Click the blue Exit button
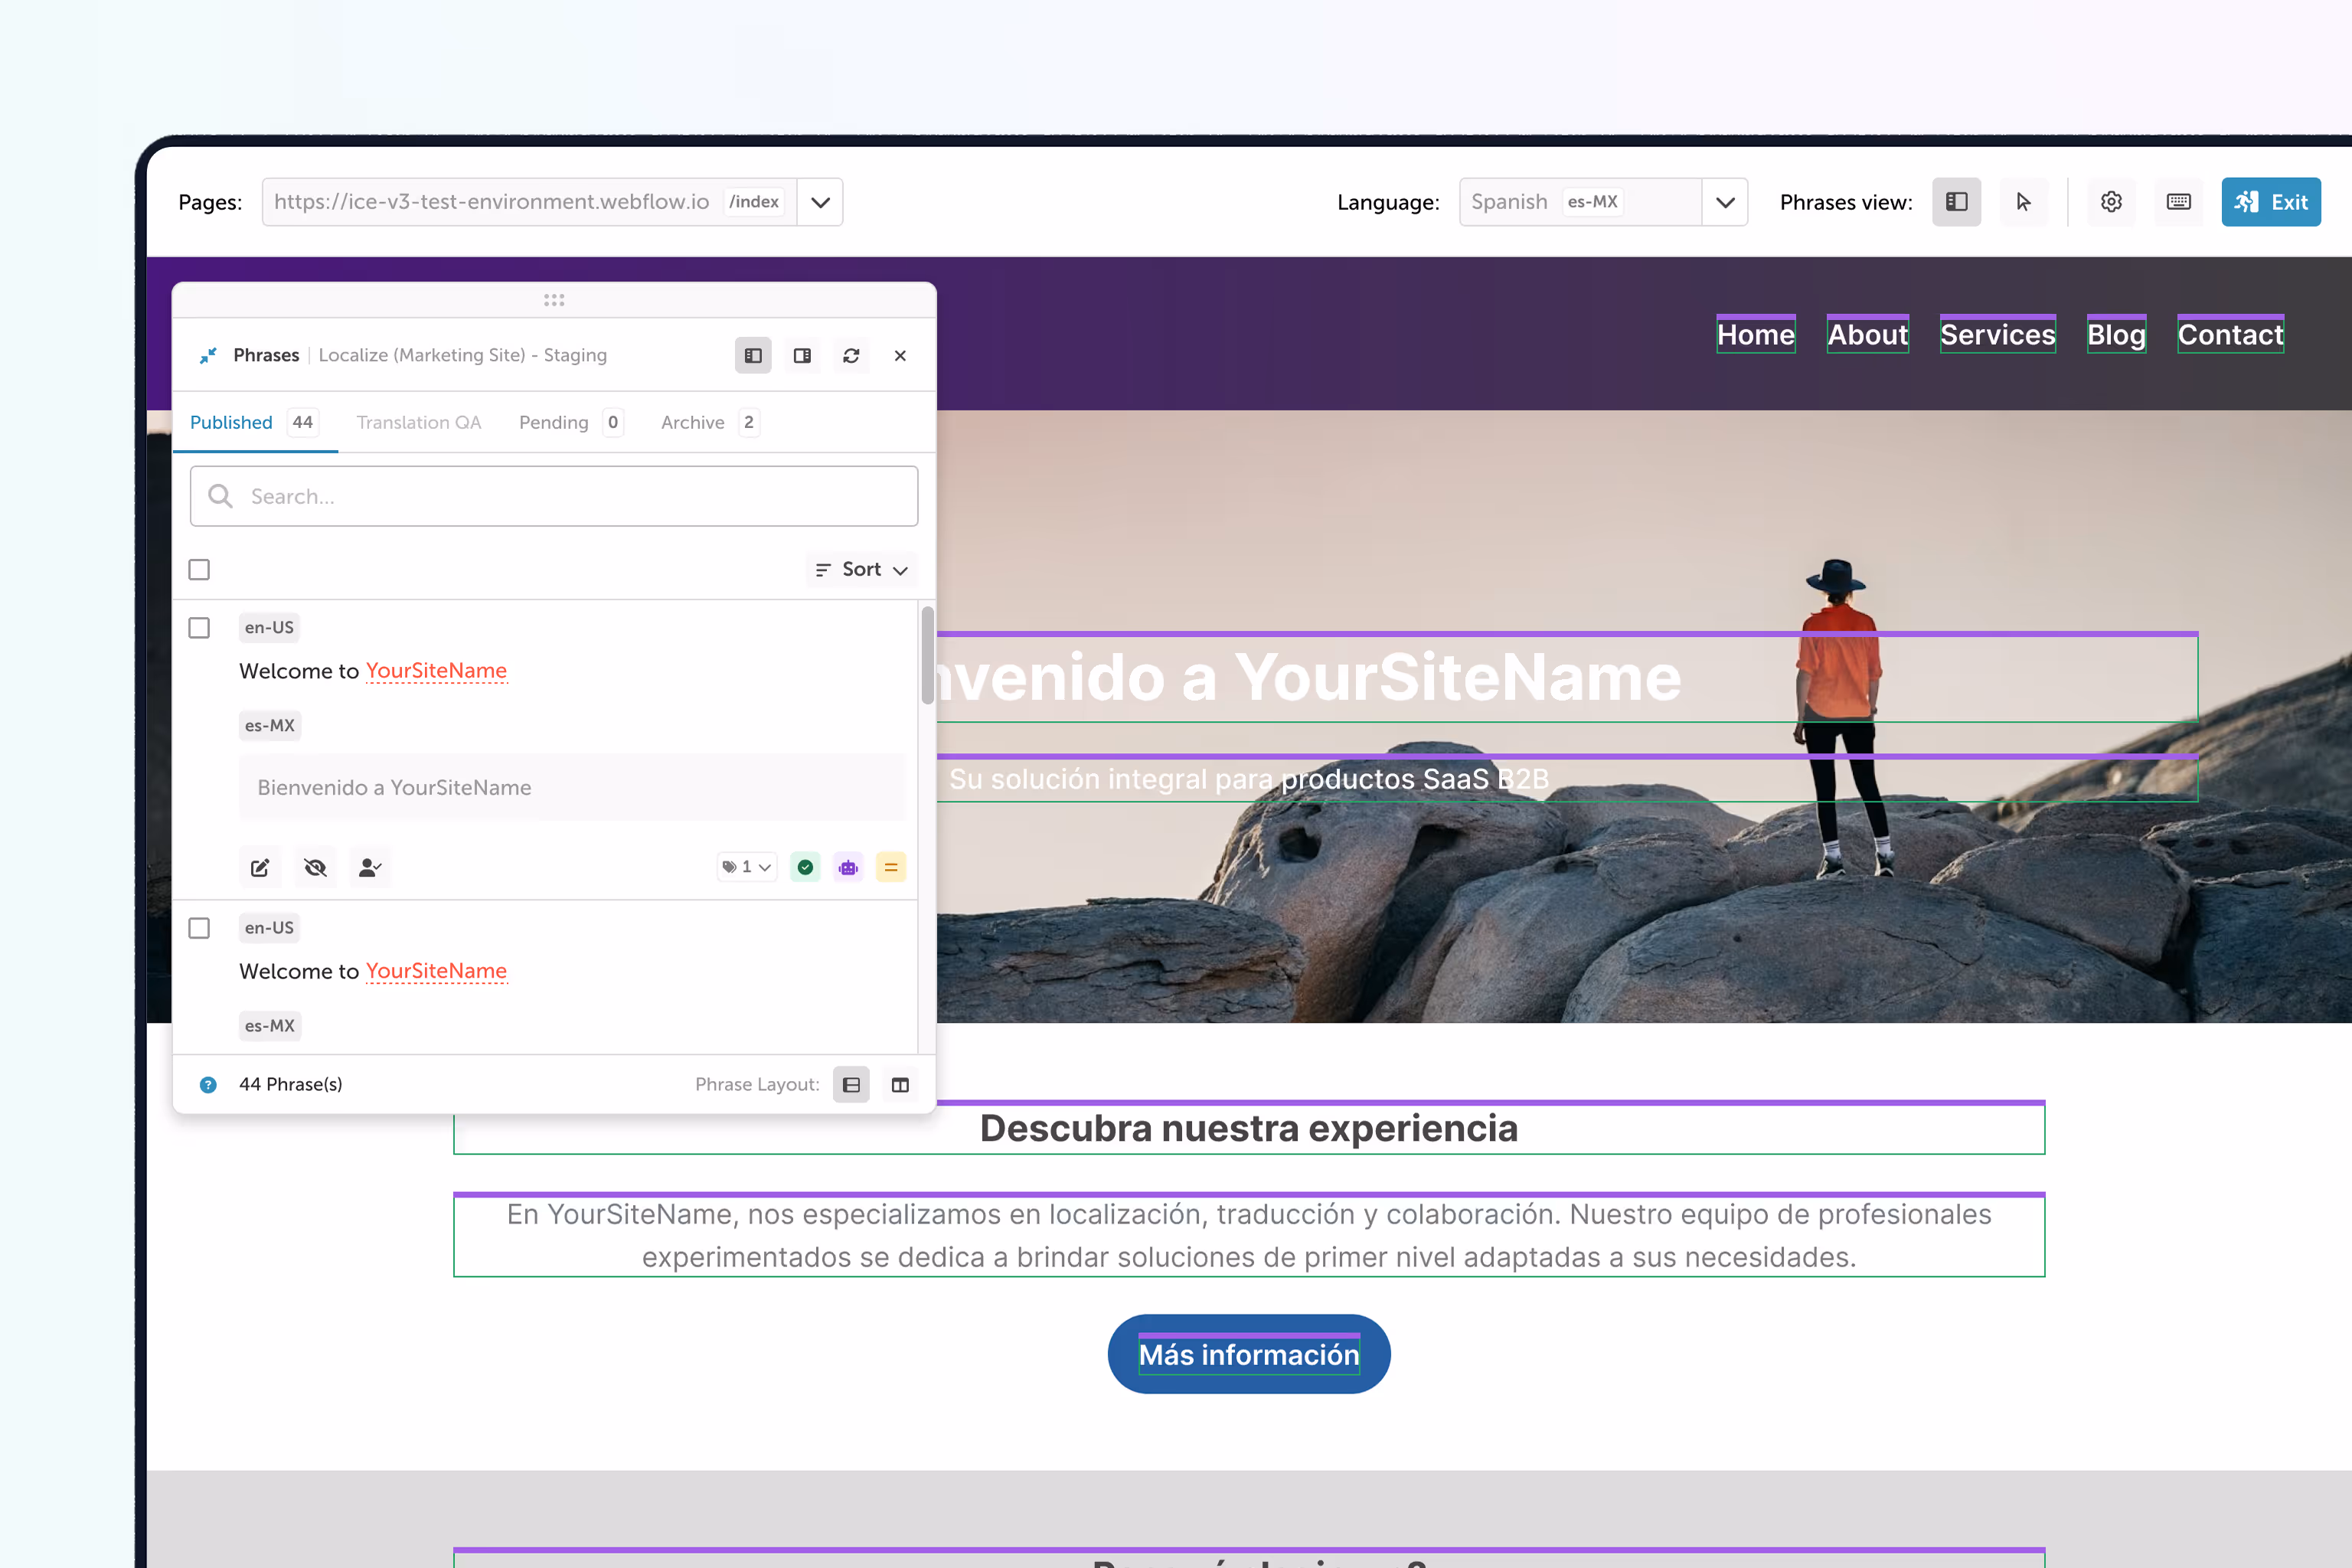Image resolution: width=2352 pixels, height=1568 pixels. [2270, 202]
